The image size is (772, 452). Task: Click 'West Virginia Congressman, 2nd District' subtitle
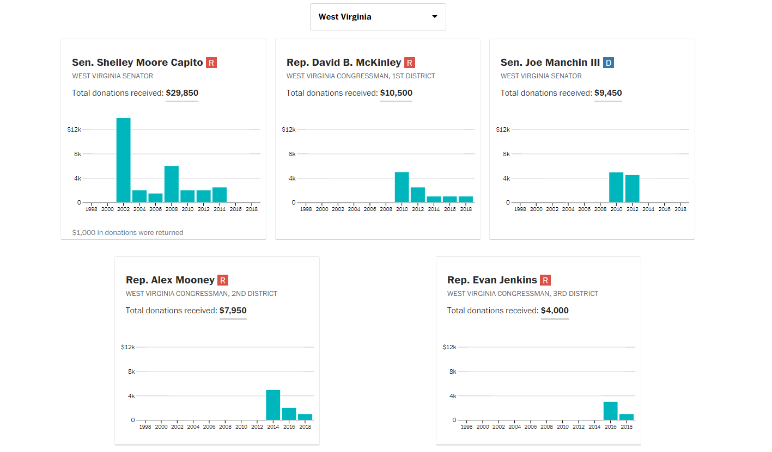point(202,294)
